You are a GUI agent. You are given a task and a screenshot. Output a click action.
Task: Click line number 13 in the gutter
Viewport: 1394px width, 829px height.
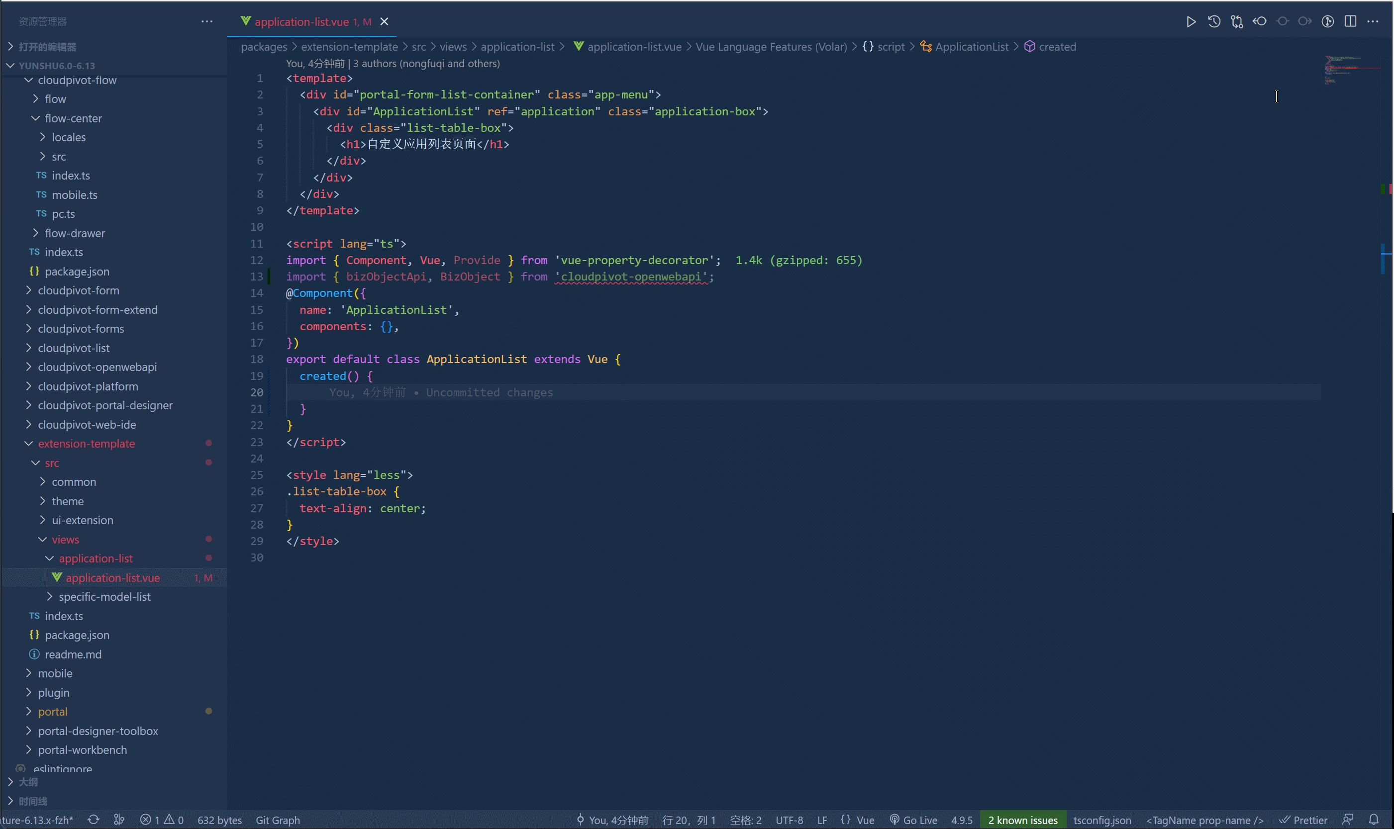pos(256,276)
